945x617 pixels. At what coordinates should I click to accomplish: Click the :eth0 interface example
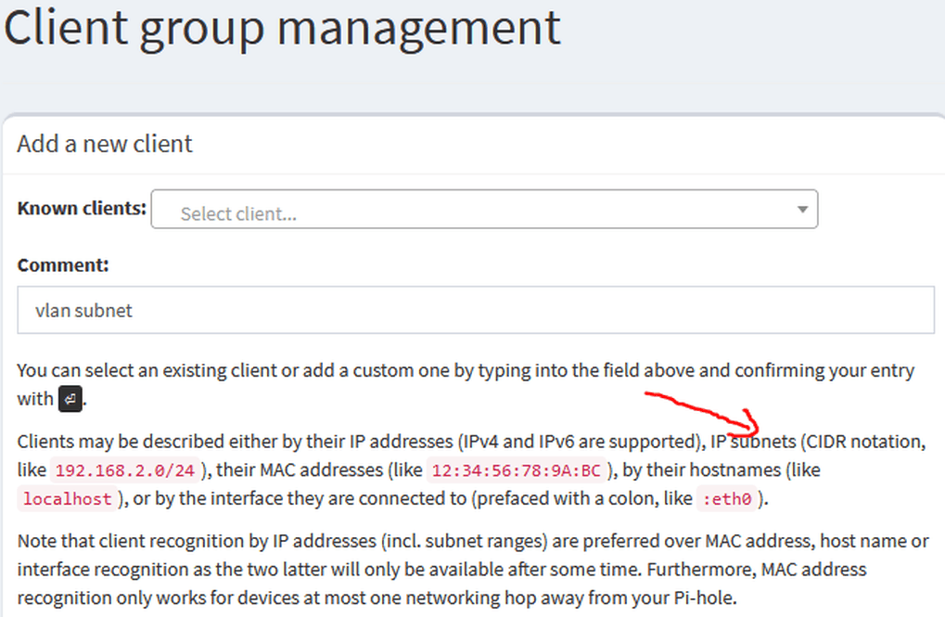(727, 499)
